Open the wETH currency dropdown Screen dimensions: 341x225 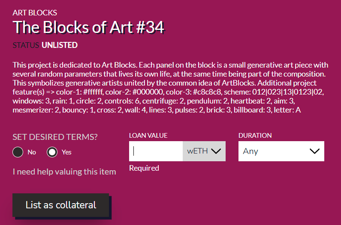pos(204,151)
